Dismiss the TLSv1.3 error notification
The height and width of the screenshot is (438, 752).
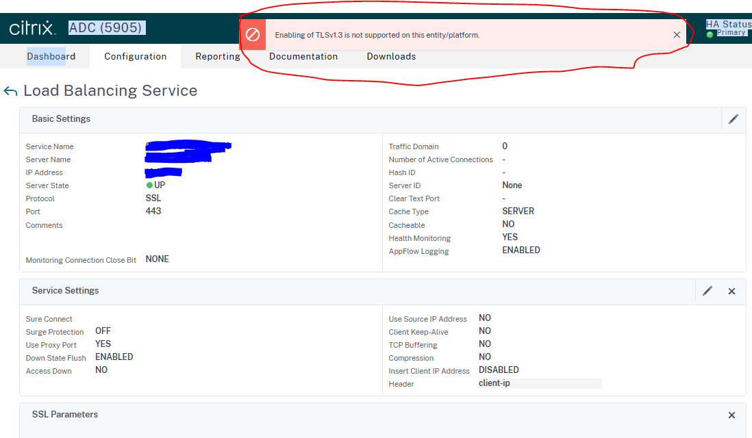(677, 35)
